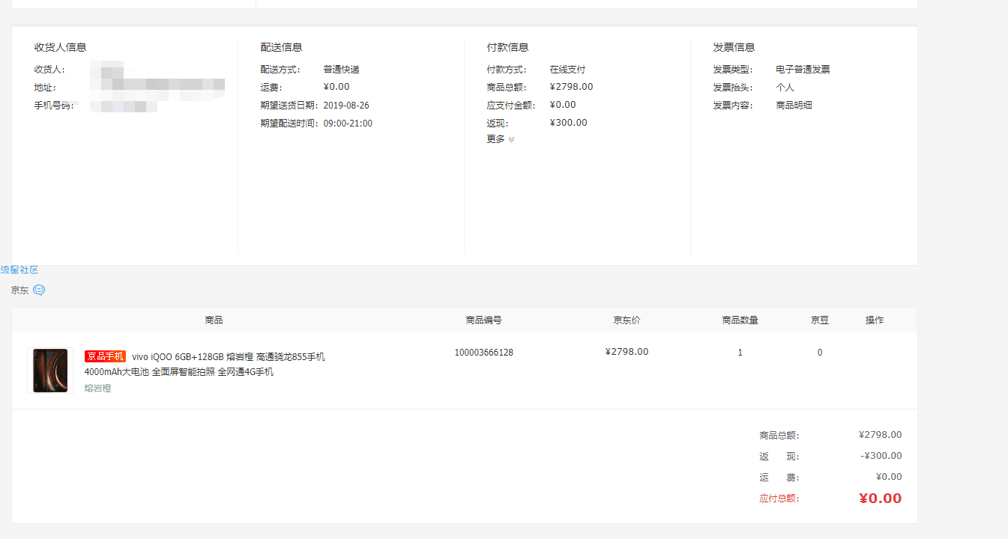This screenshot has height=539, width=1008.
Task: Click the 熔岩橙 color variant text under the title
Action: point(97,389)
